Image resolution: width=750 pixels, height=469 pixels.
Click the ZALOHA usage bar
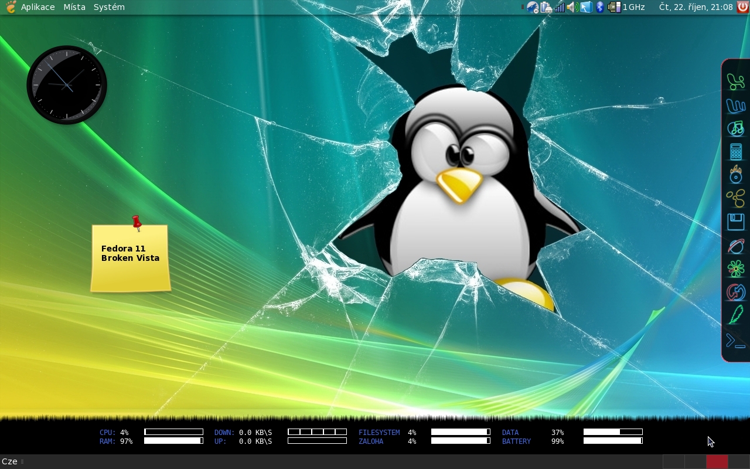461,441
